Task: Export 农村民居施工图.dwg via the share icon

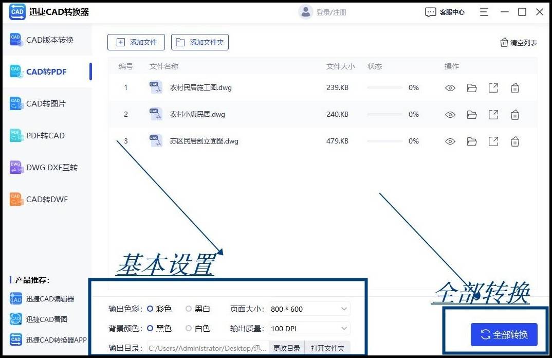Action: pos(493,87)
